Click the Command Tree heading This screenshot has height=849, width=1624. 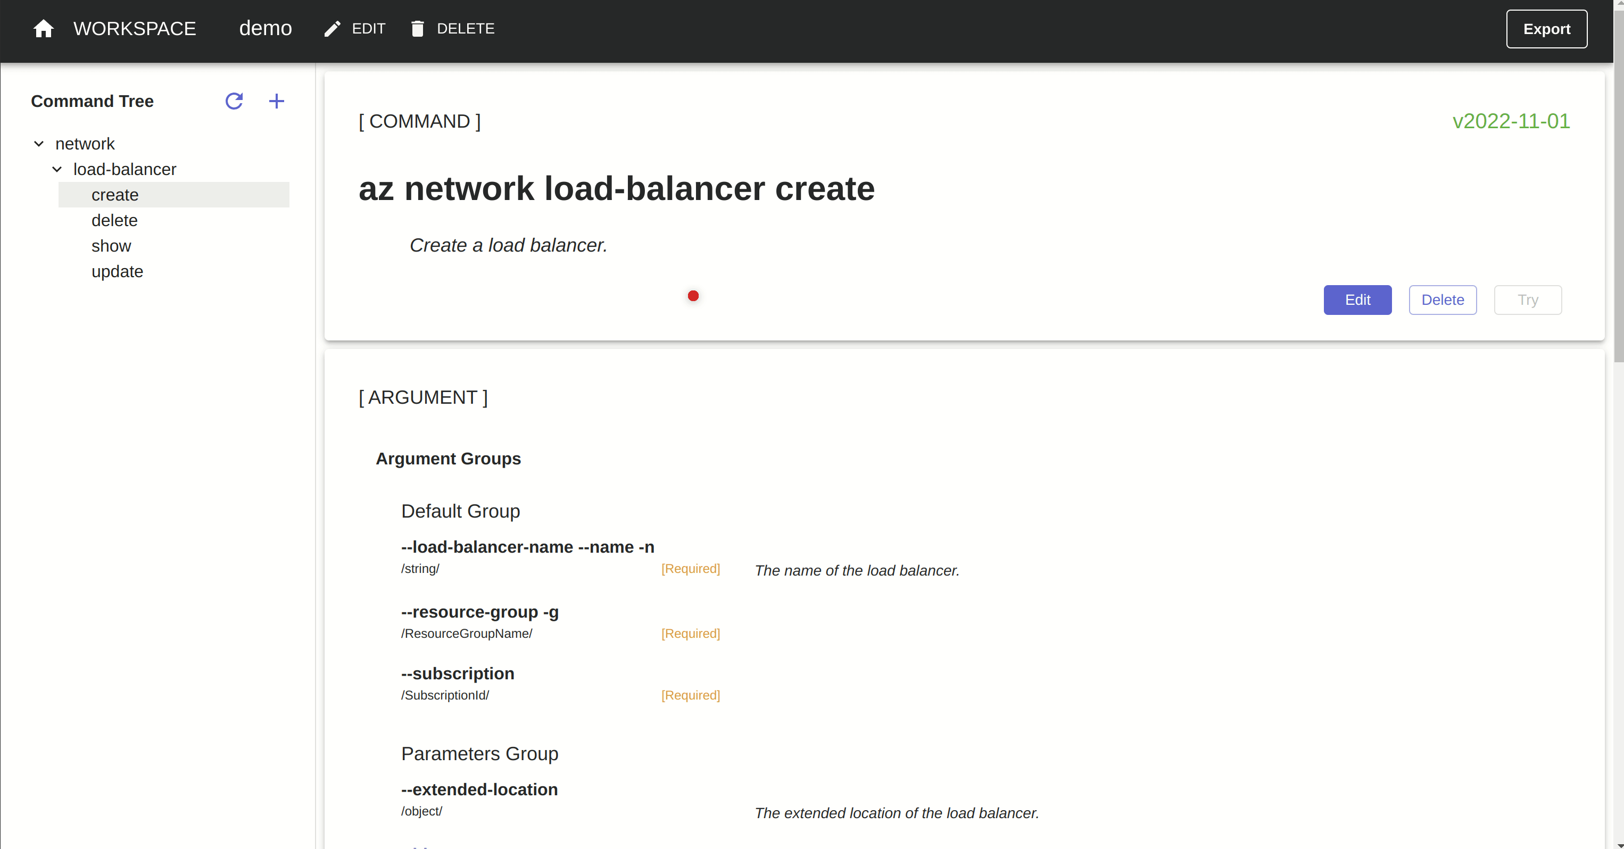coord(92,101)
